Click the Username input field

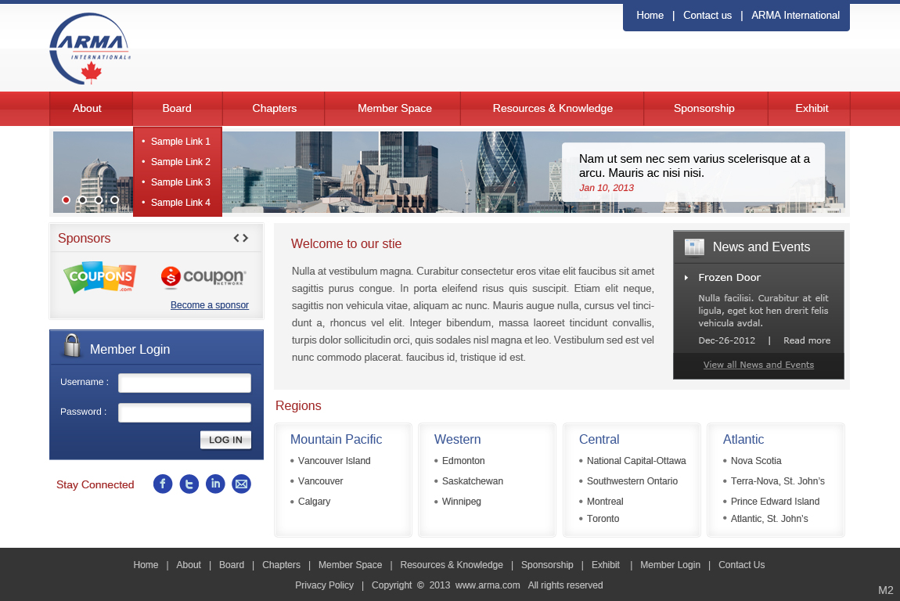tap(185, 383)
